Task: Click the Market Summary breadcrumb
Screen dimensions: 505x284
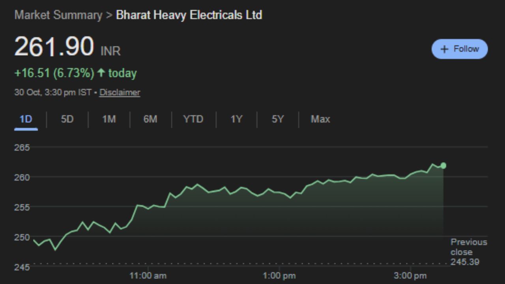Action: [58, 15]
